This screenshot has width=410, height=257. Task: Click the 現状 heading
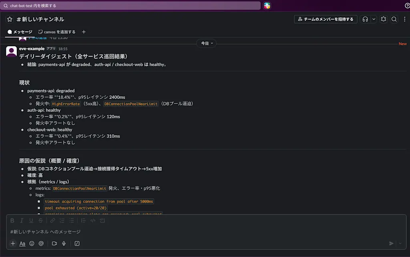(24, 83)
